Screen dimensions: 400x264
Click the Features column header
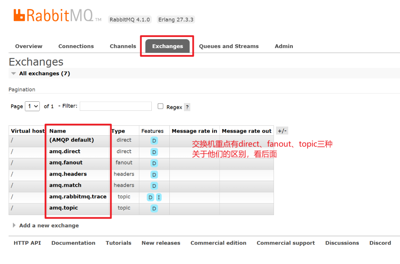point(153,131)
